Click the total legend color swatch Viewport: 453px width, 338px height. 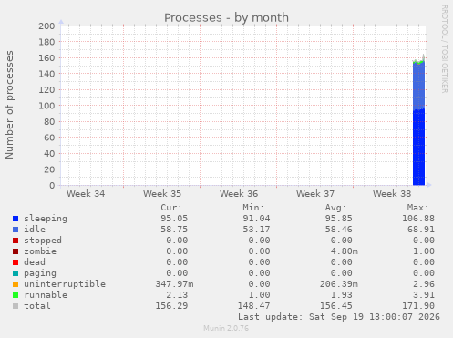point(15,306)
